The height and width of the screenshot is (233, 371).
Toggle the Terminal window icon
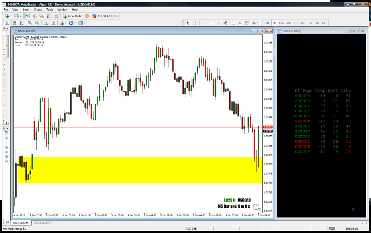[x=49, y=16]
